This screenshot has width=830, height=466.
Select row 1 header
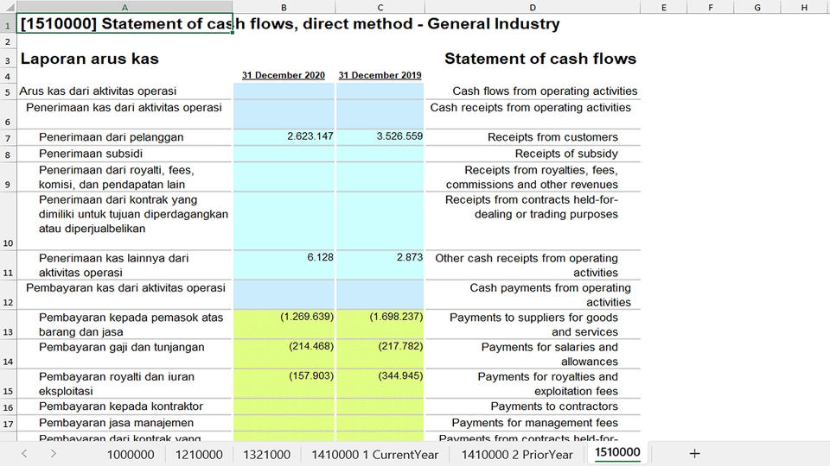[x=8, y=24]
